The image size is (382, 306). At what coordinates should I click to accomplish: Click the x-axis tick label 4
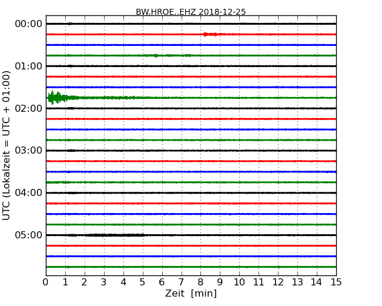pos(123,282)
